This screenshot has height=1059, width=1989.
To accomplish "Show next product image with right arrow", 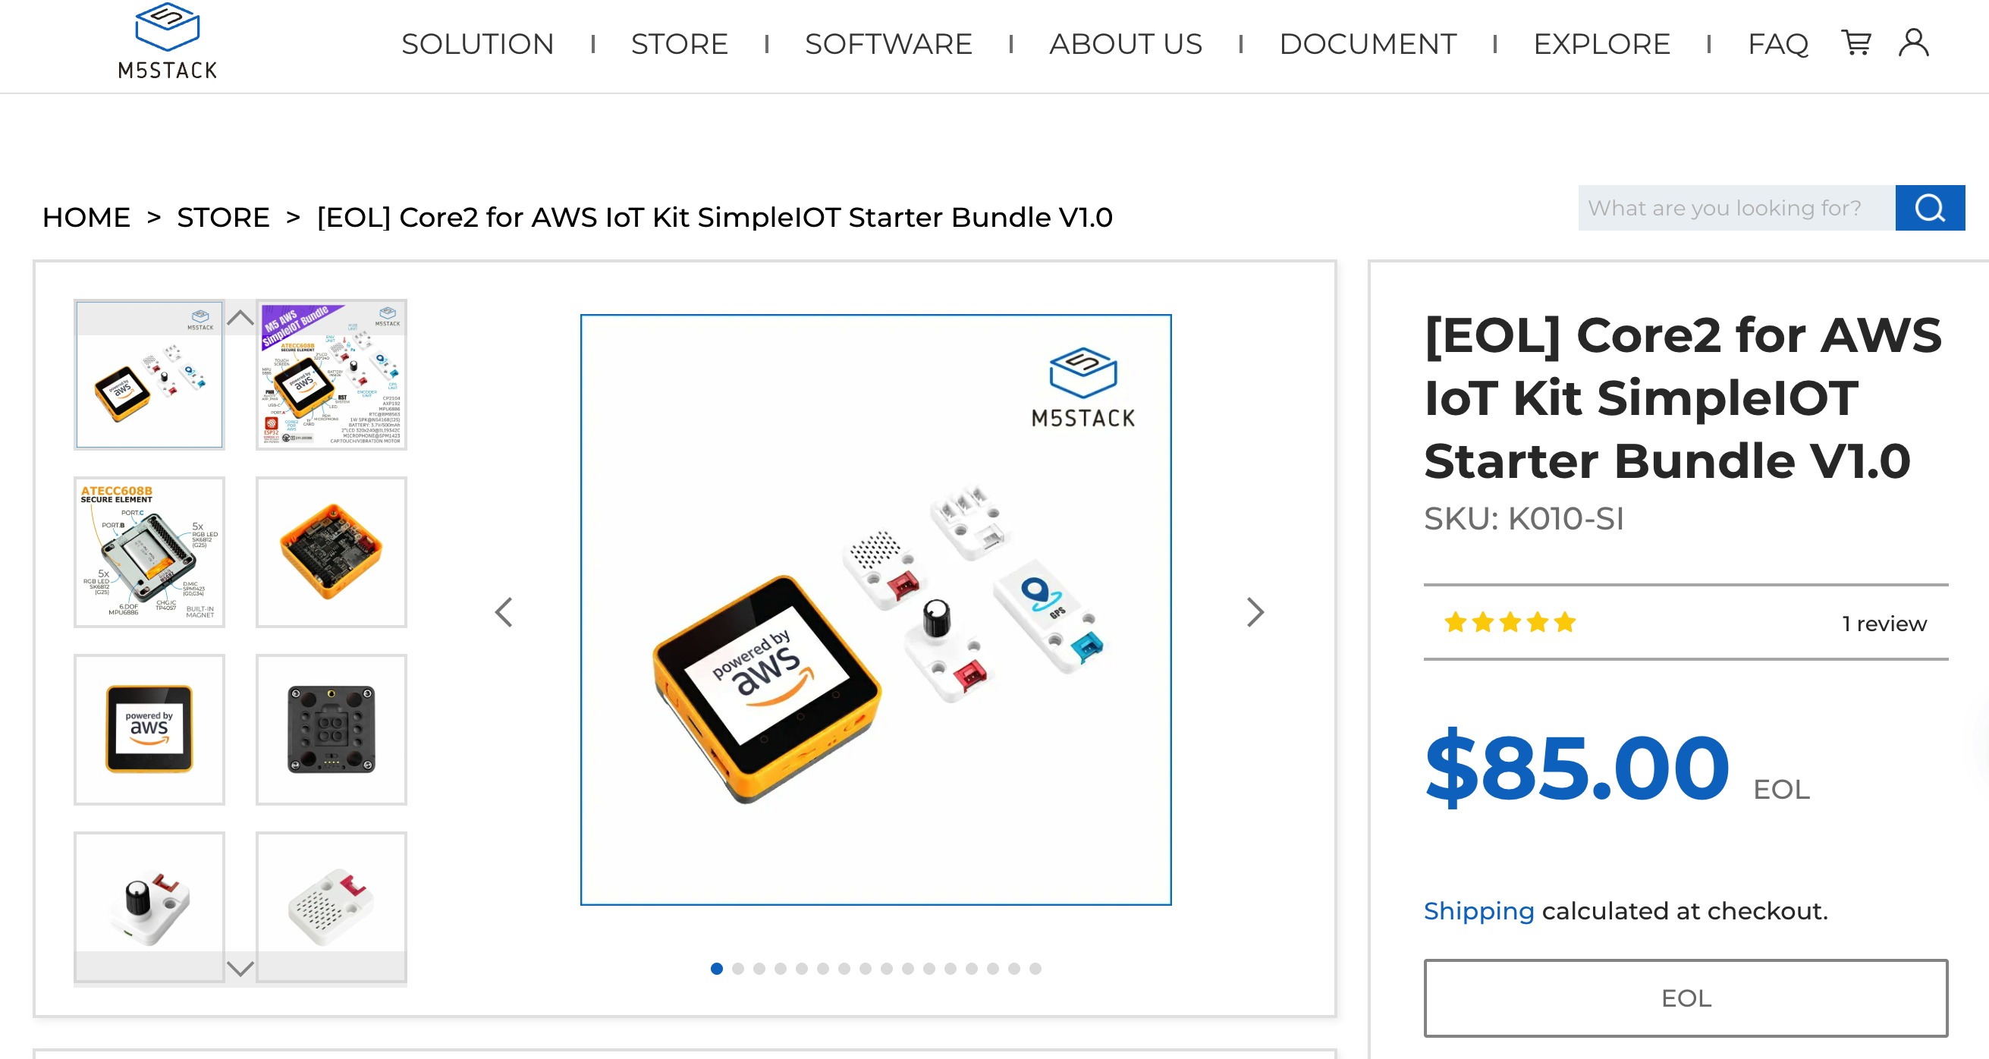I will [x=1255, y=613].
